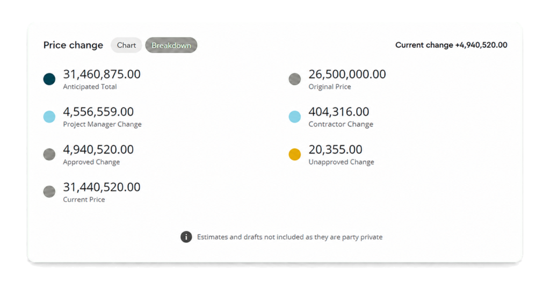Viewport: 550px width, 289px height.
Task: Click the 404,316.00 Contractor Change value
Action: (x=339, y=112)
